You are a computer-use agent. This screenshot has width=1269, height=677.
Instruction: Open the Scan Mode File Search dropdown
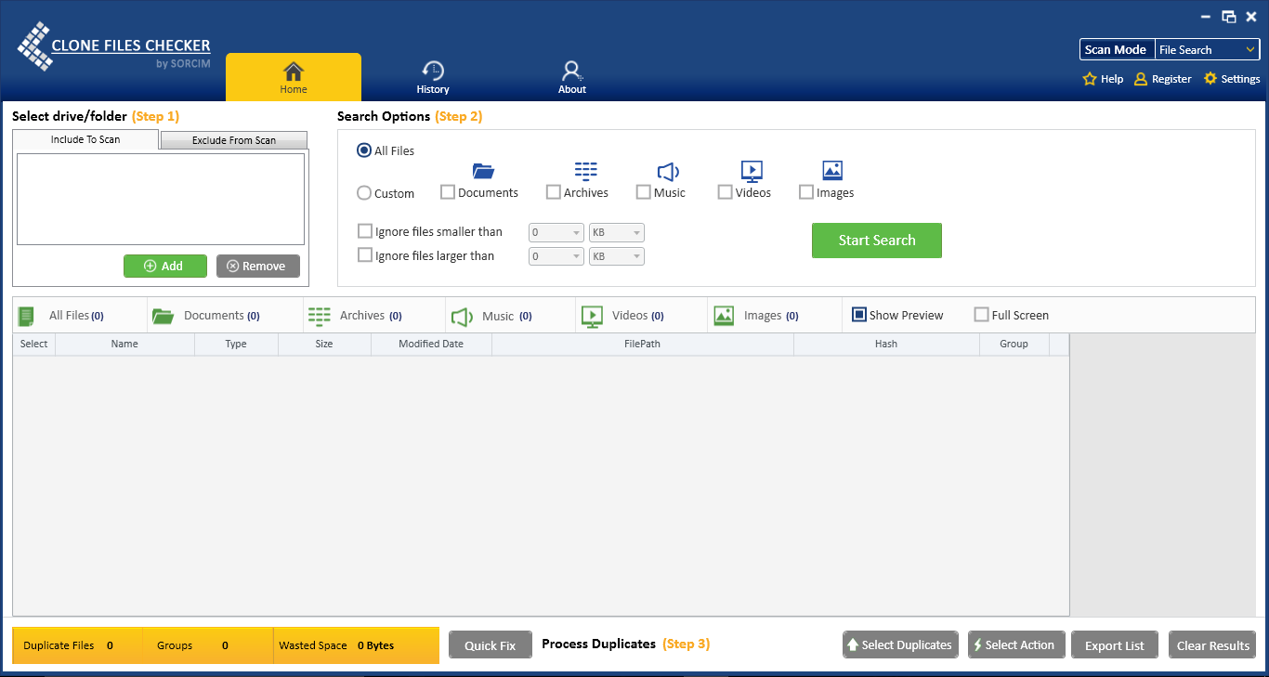(x=1207, y=49)
